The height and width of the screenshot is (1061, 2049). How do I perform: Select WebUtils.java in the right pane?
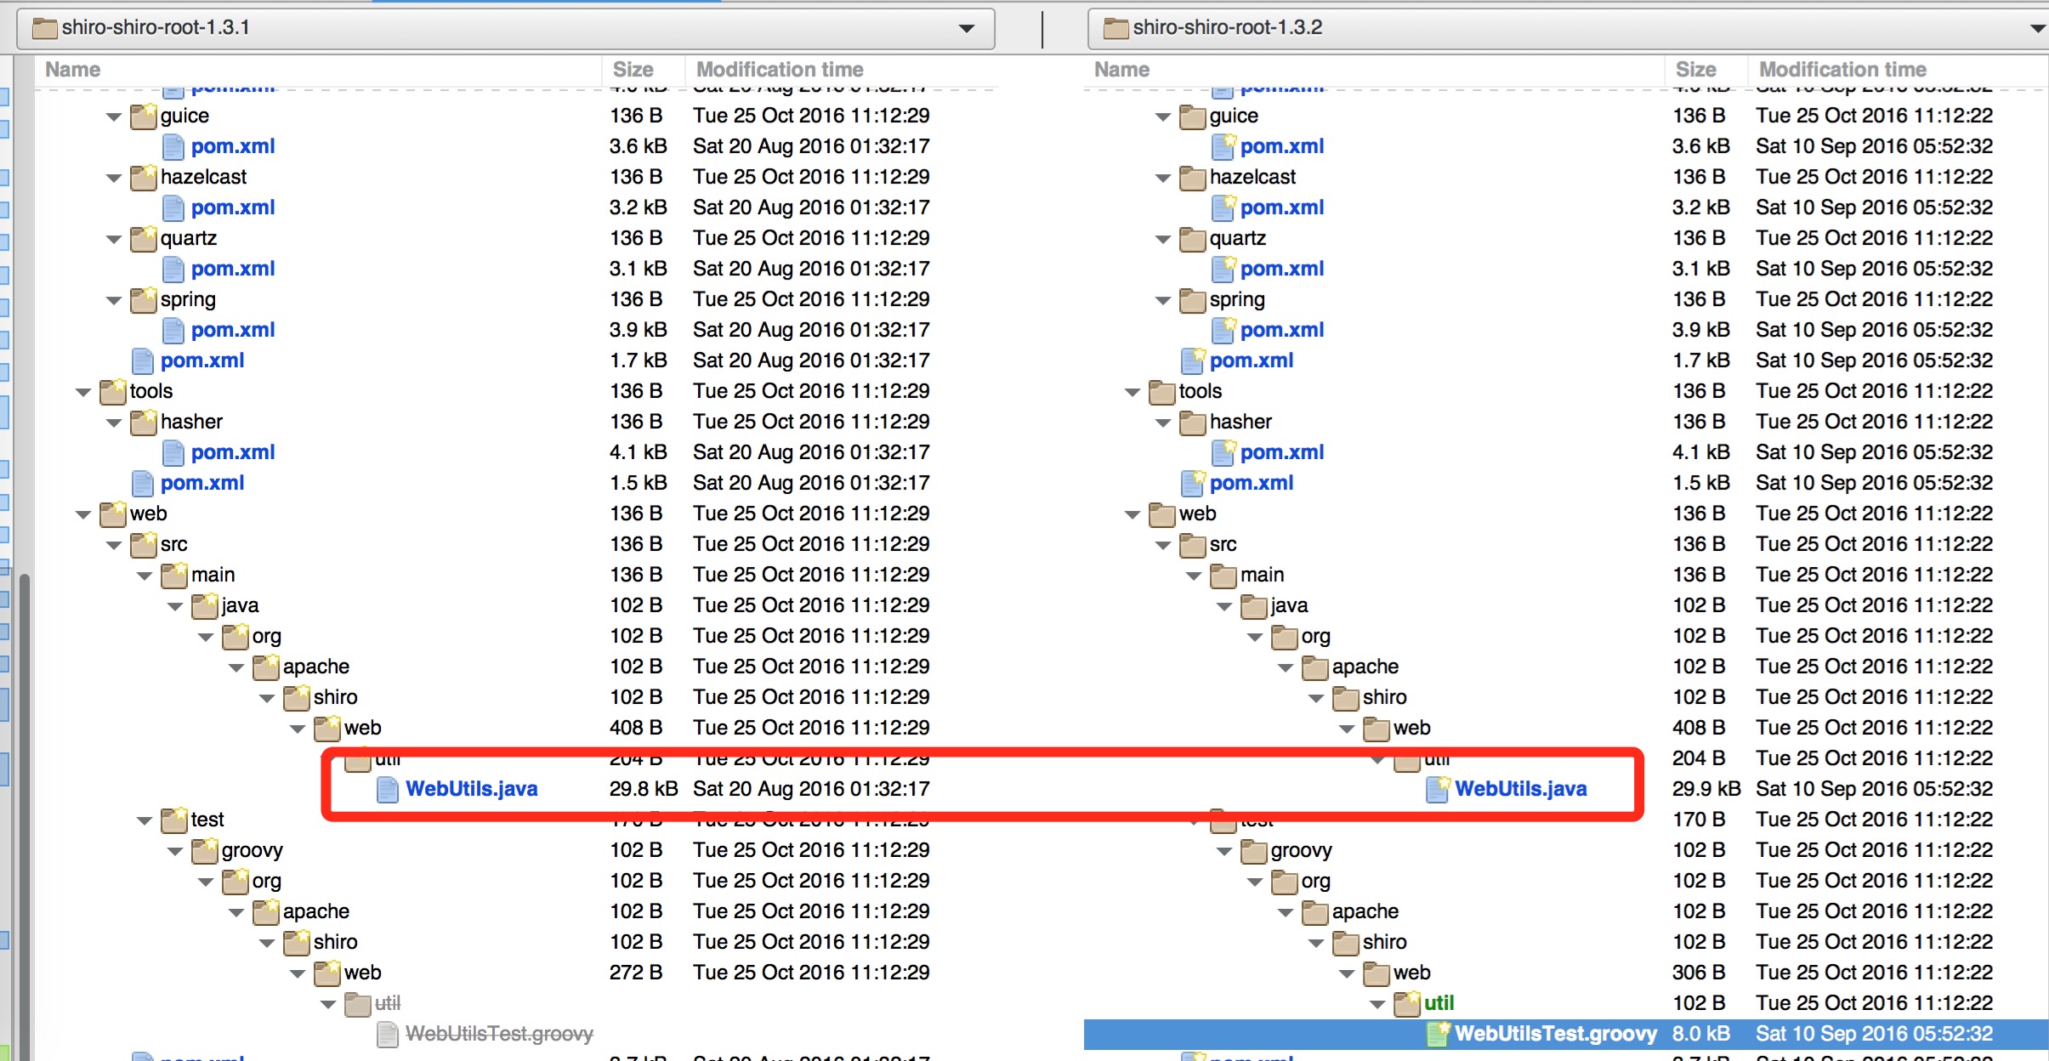click(1521, 789)
